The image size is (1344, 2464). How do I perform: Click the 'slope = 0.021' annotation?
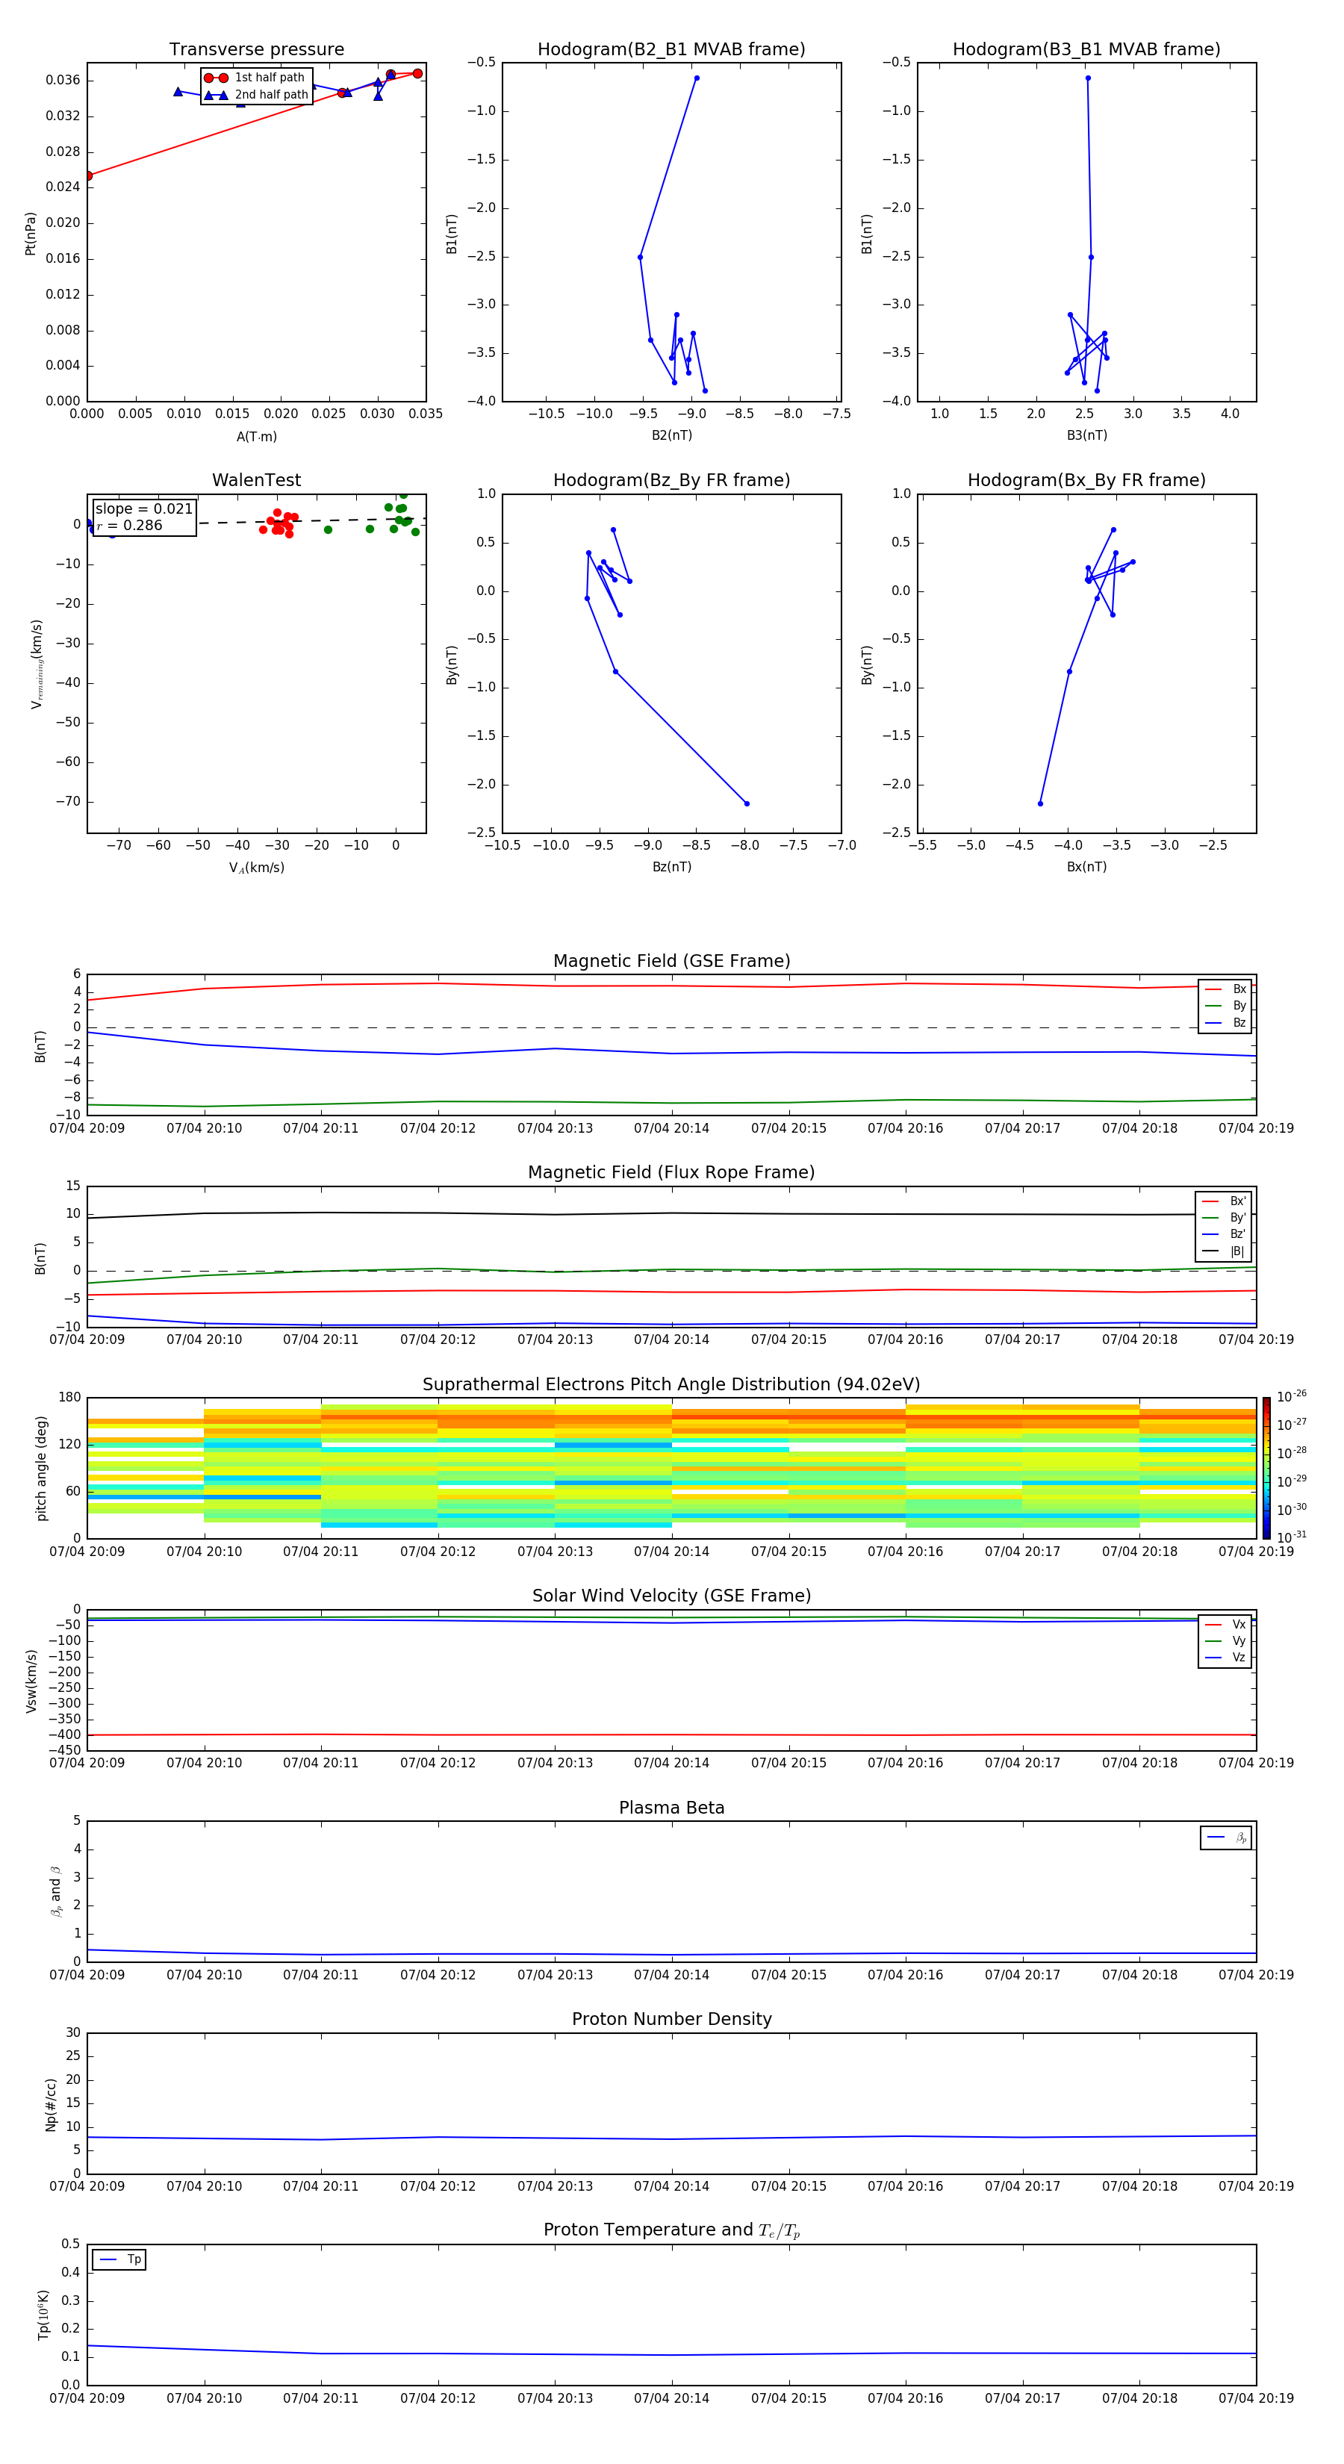tap(144, 509)
